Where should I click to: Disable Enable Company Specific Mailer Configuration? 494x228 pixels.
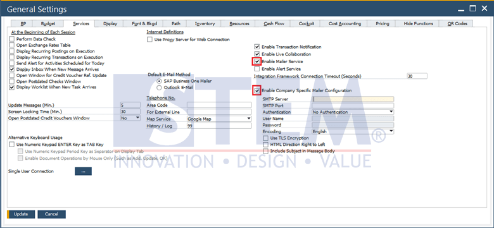[x=257, y=91]
